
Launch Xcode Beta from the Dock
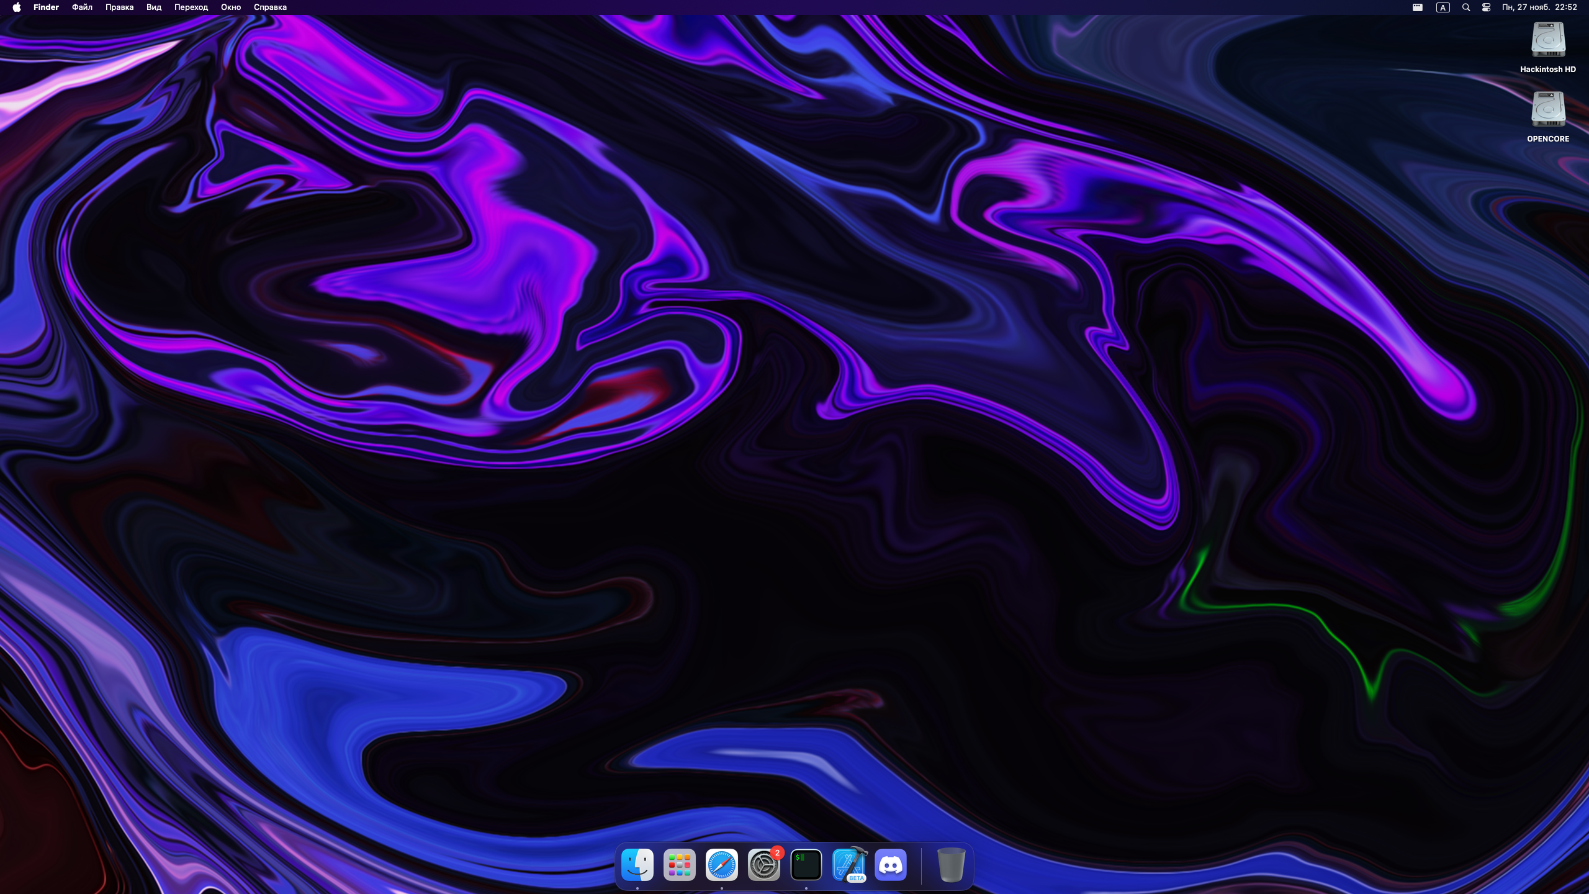point(849,865)
